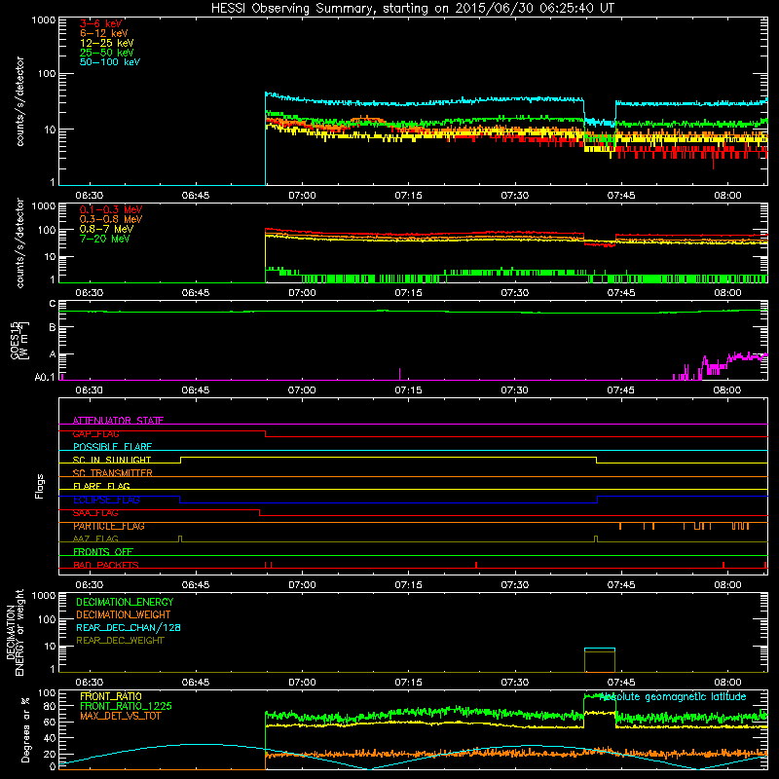Viewport: 779px width, 779px height.
Task: Select the 0.1-0.3 MeV legend label
Action: 111,209
